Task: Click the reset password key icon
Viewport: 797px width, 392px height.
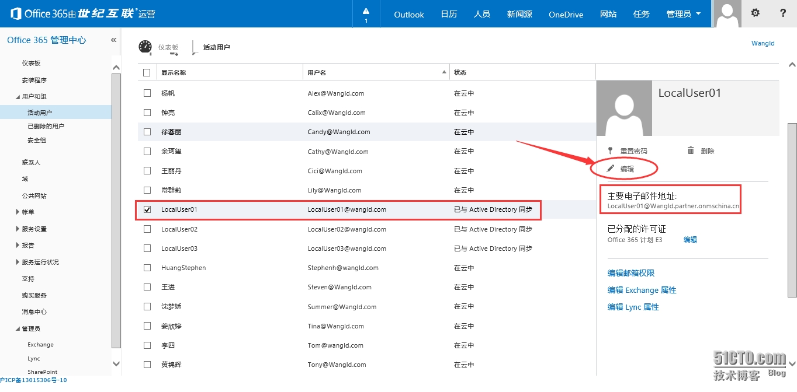Action: pyautogui.click(x=611, y=150)
